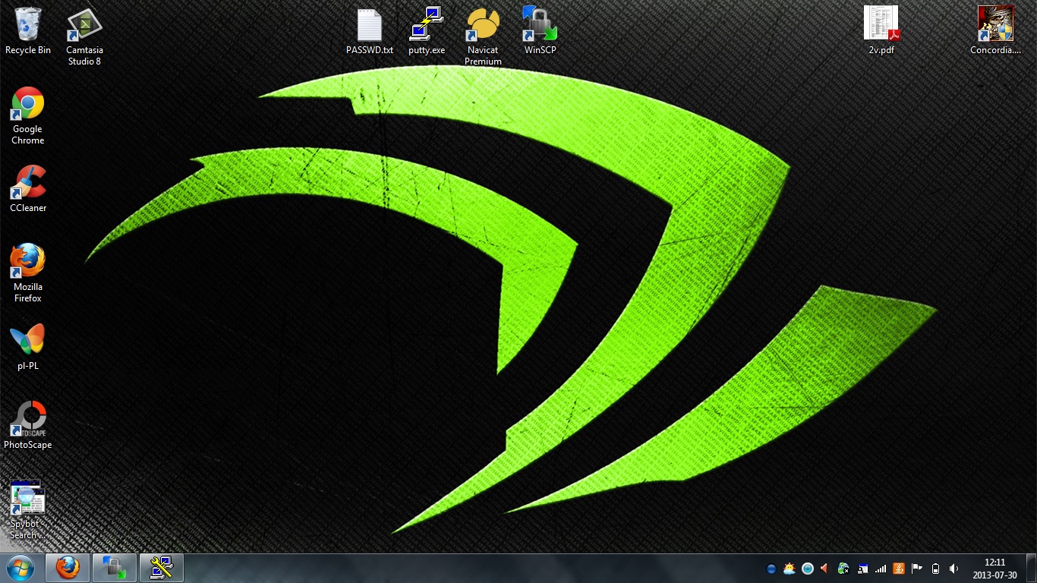Select the WinSCP desktop shortcut
The height and width of the screenshot is (583, 1037).
pos(540,31)
